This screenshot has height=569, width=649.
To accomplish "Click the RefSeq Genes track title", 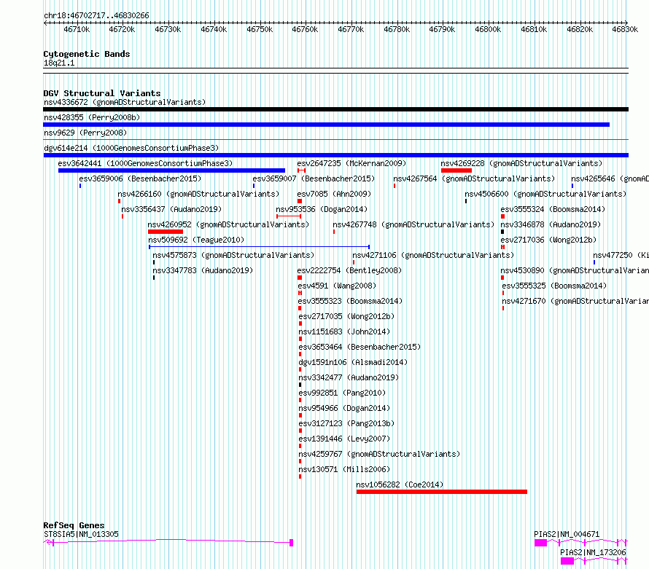I will (x=74, y=525).
